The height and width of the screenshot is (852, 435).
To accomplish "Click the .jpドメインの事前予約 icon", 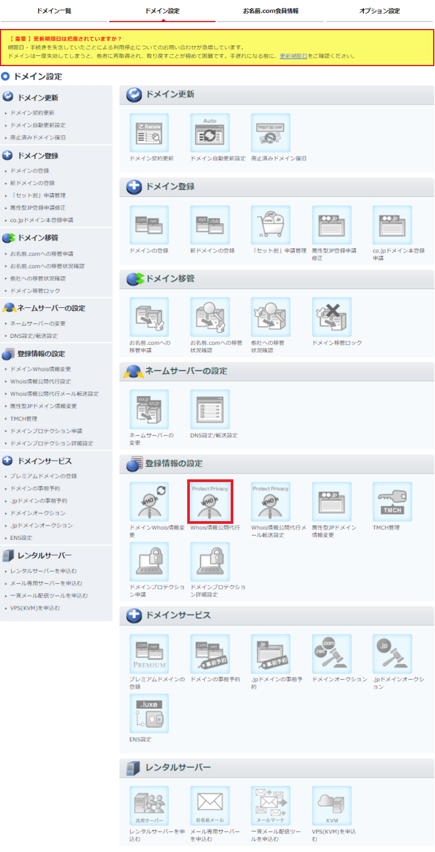I will 271,654.
